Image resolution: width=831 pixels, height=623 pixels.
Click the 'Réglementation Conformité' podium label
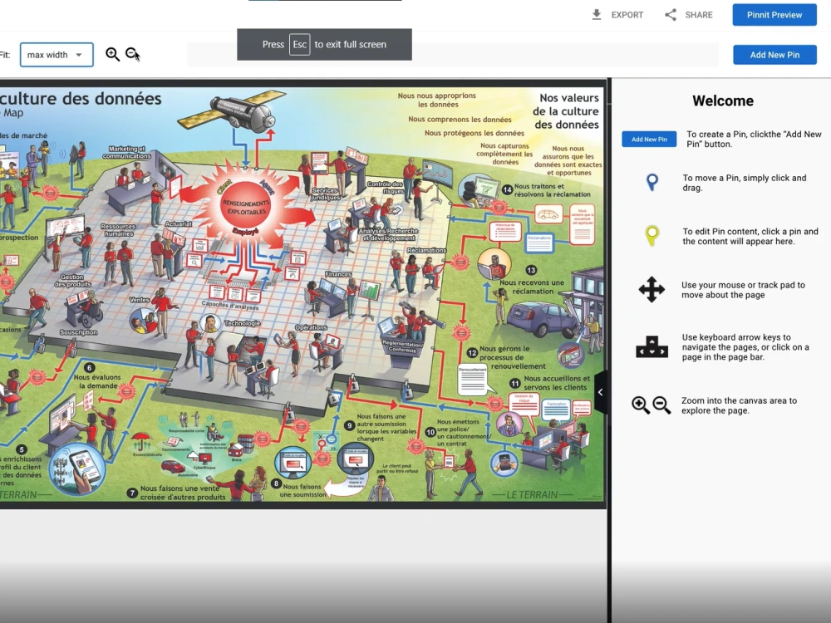(403, 346)
